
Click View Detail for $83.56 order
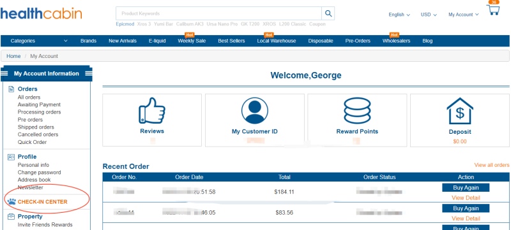click(466, 219)
